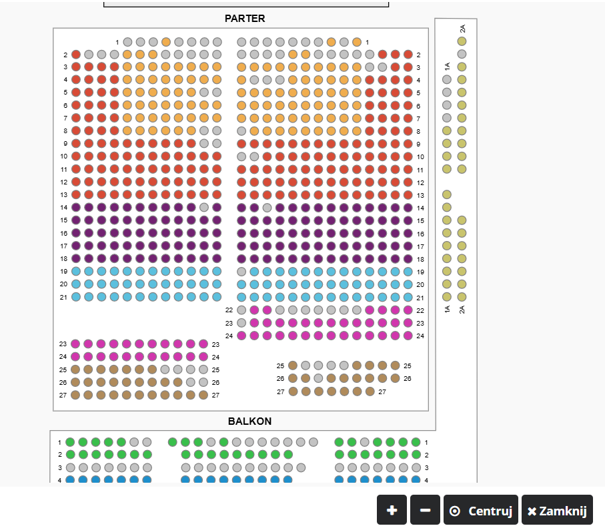Image resolution: width=605 pixels, height=532 pixels.
Task: Close the seat map with Zamknij
Action: [x=556, y=511]
